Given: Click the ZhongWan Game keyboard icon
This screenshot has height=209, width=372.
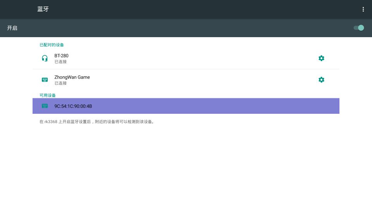Looking at the screenshot, I should pyautogui.click(x=45, y=80).
